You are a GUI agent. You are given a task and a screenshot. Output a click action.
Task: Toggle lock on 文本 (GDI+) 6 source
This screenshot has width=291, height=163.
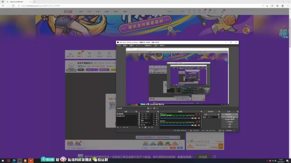point(156,122)
